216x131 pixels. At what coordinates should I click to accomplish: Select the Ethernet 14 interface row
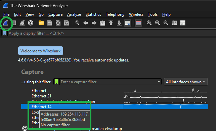pyautogui.click(x=115, y=106)
